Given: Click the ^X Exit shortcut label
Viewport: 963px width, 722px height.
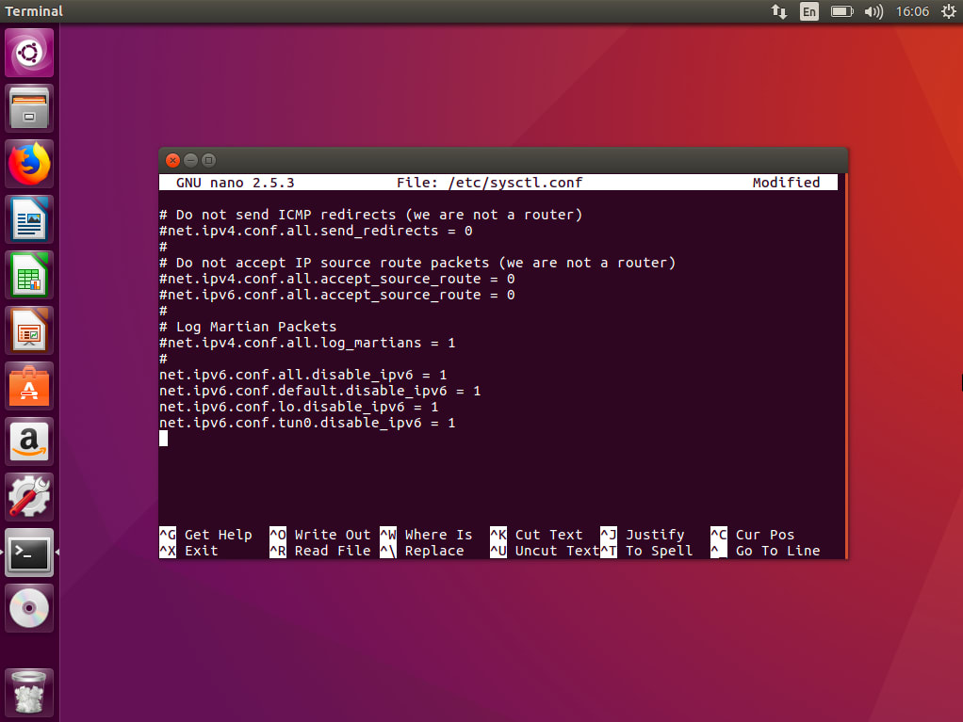Looking at the screenshot, I should tap(189, 551).
